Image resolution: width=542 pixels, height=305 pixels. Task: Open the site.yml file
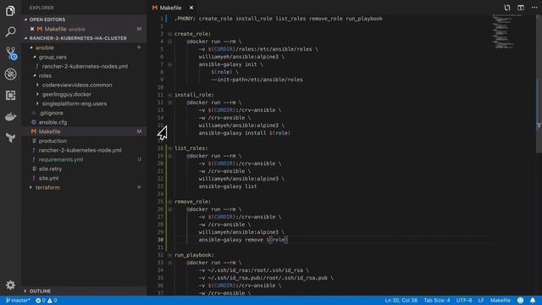tap(85, 179)
